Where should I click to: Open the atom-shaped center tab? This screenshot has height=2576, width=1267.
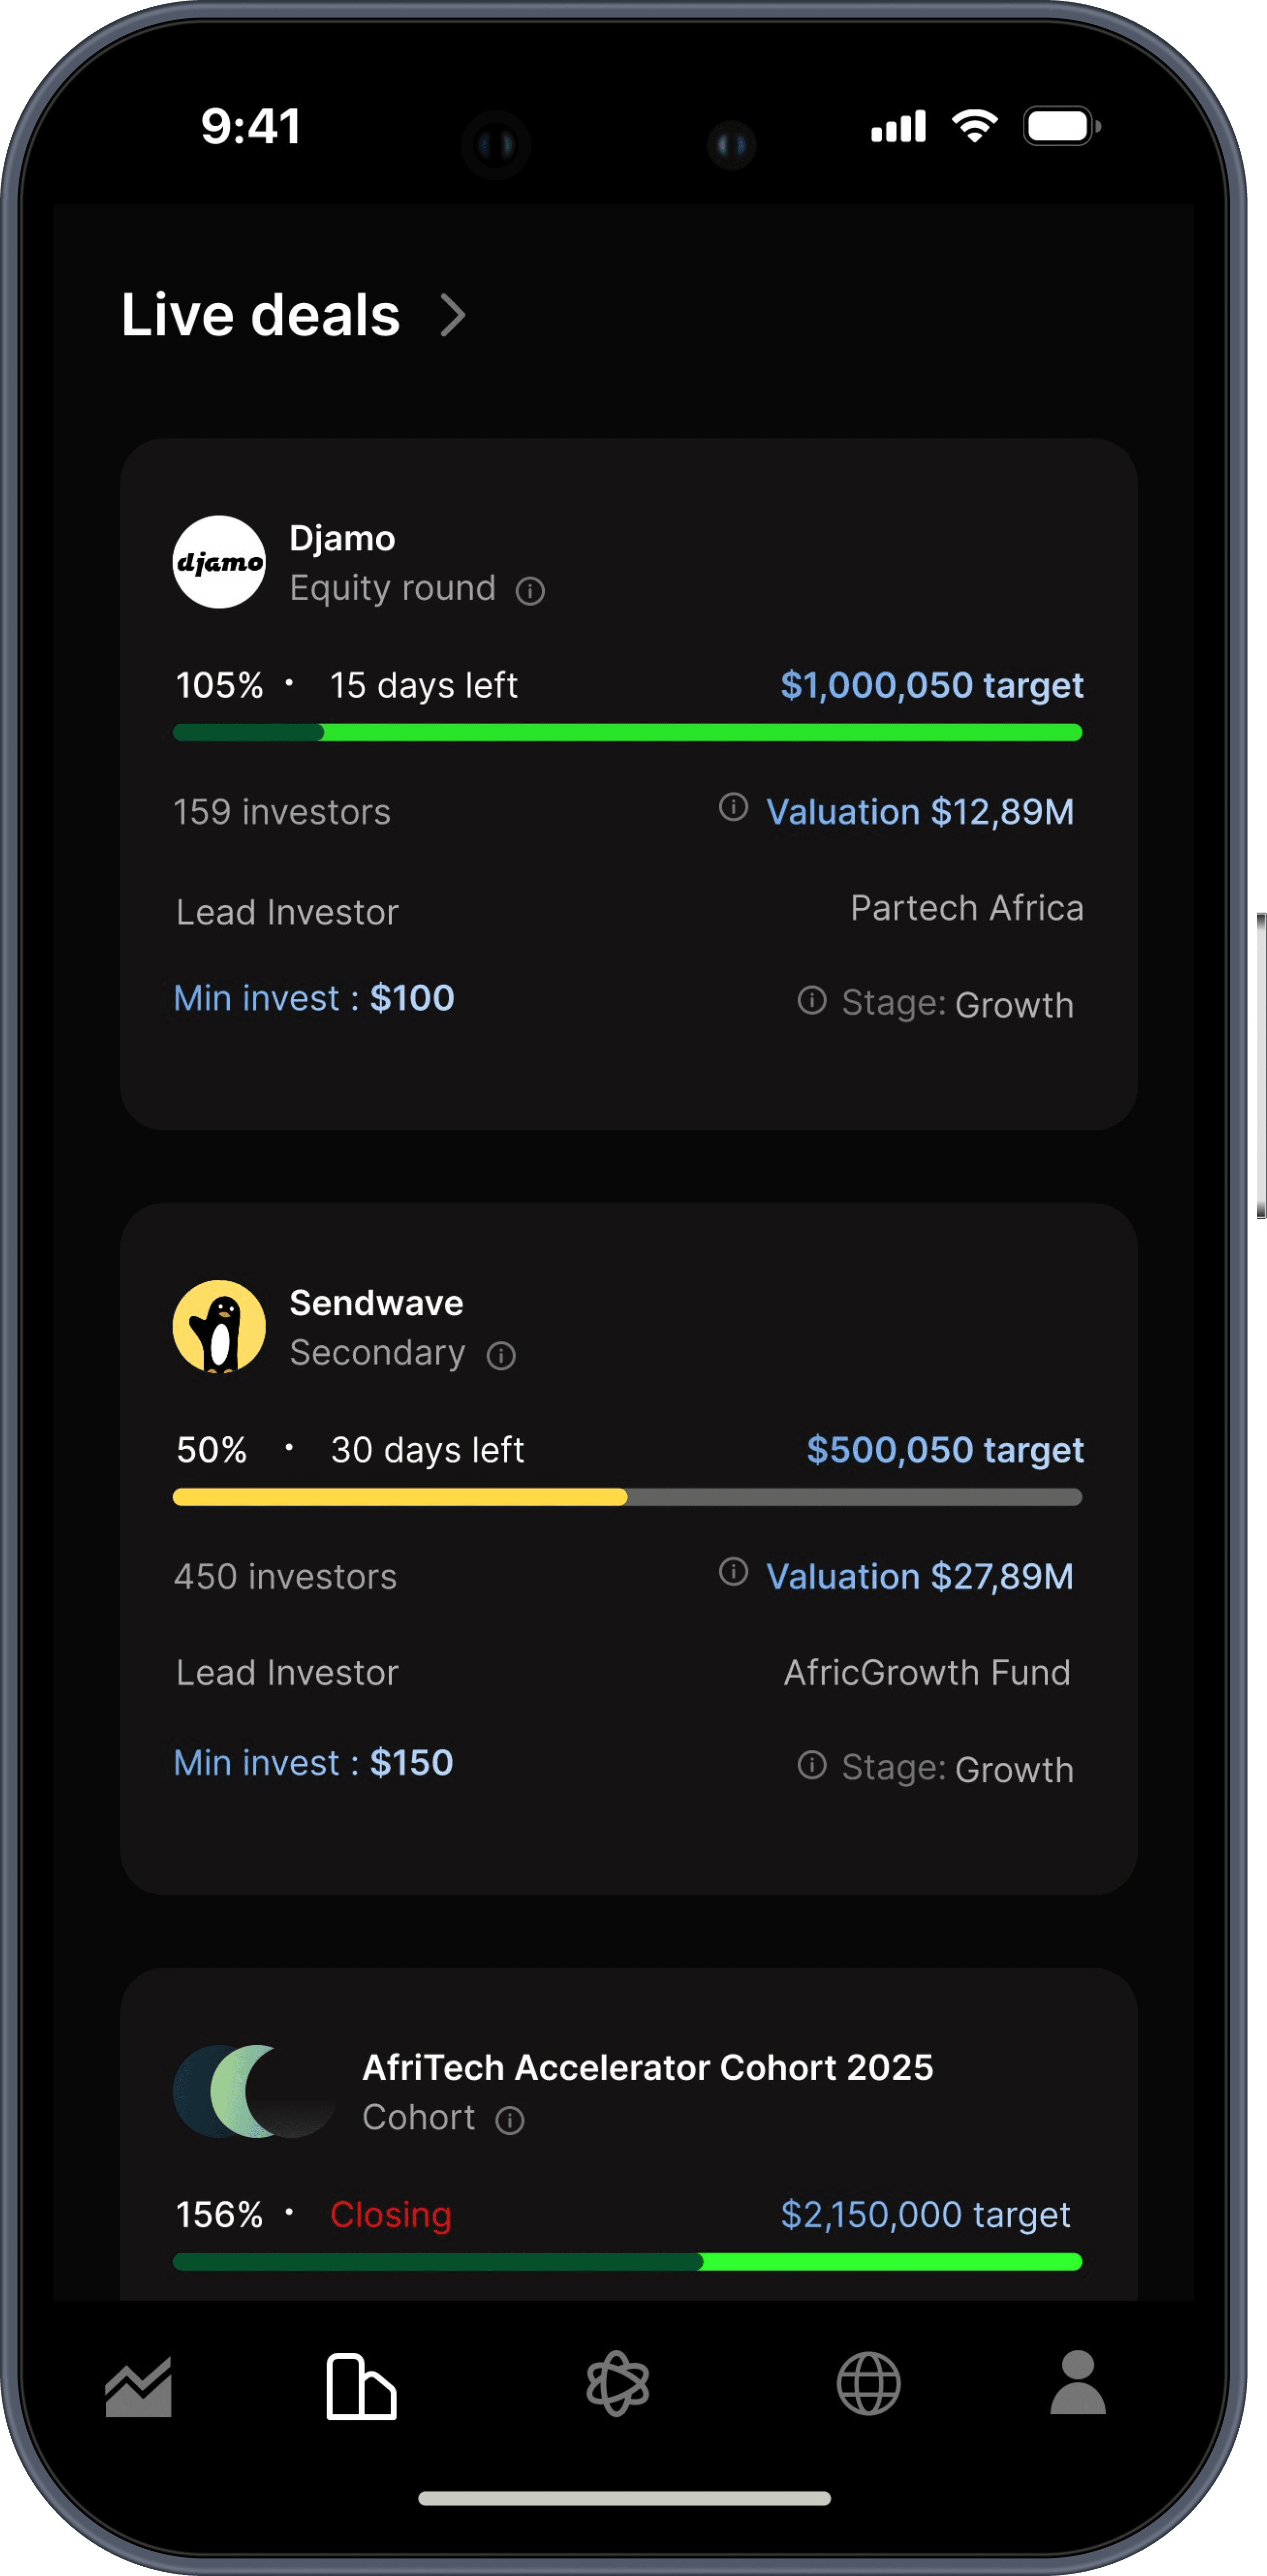tap(617, 2384)
